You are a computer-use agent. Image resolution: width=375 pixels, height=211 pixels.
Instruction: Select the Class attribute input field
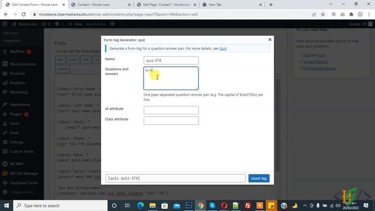pos(171,121)
